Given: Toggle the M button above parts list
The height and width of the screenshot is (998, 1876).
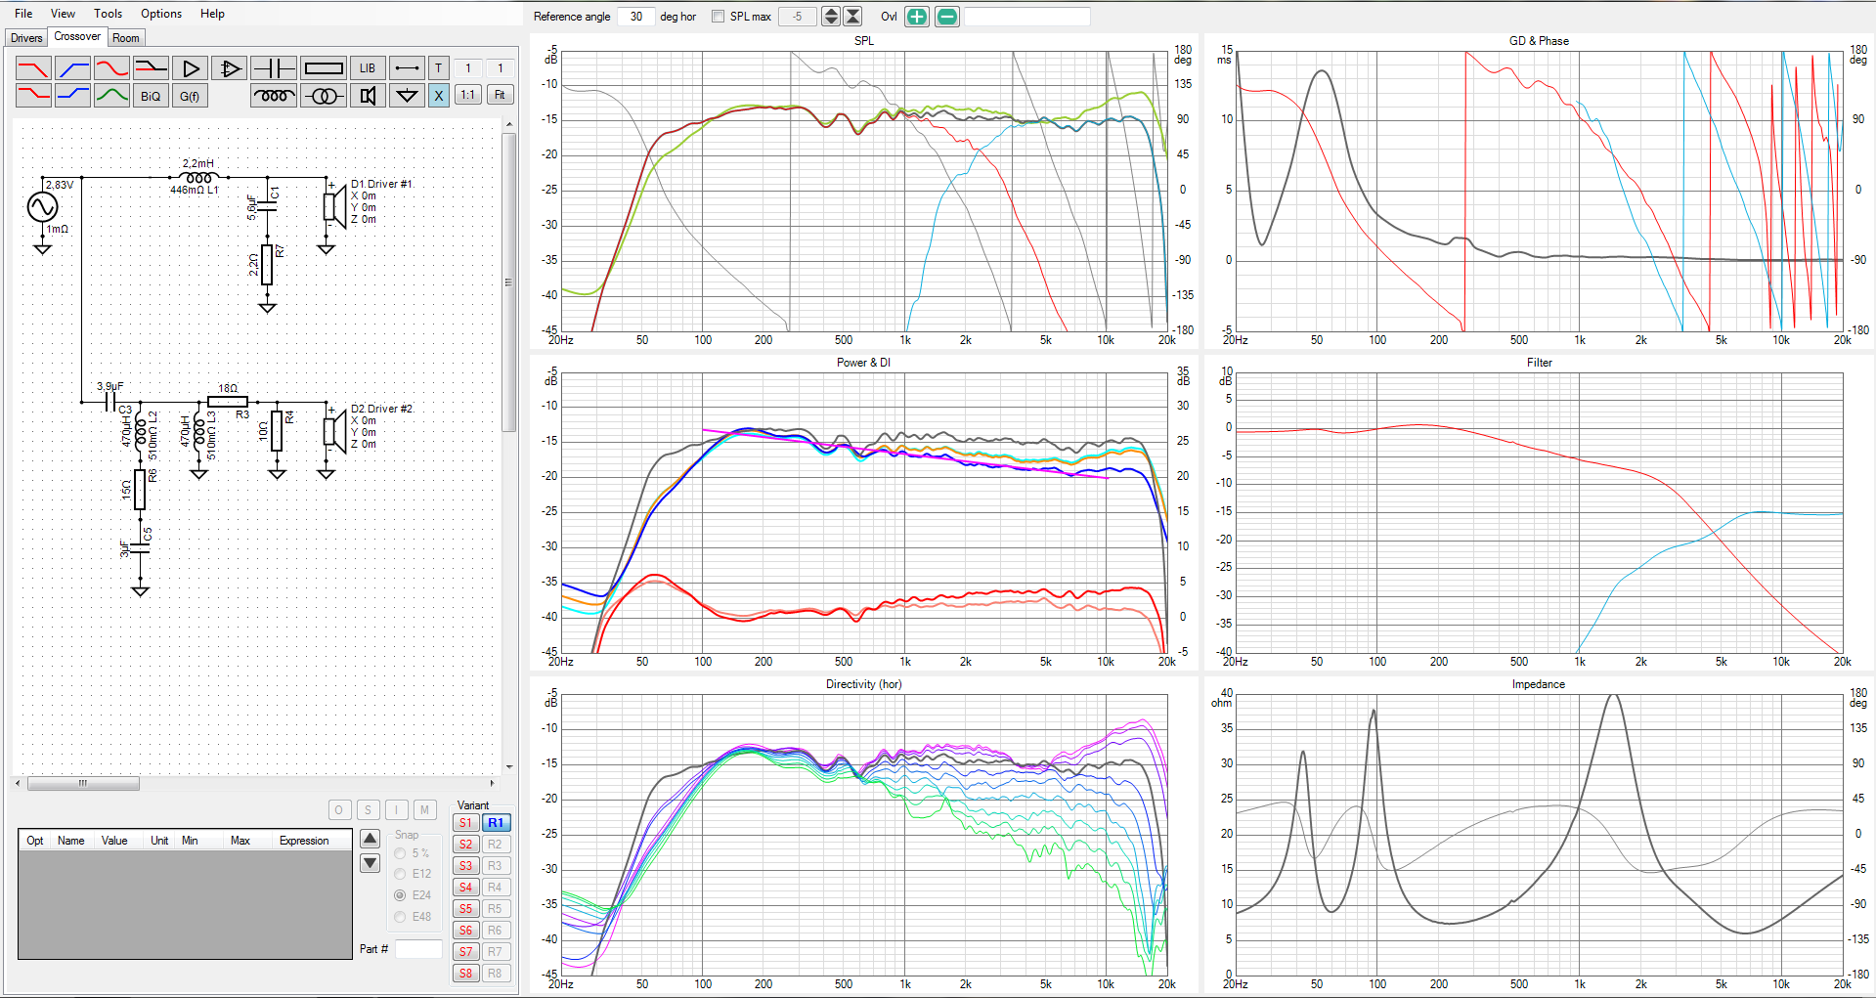Looking at the screenshot, I should (x=424, y=810).
